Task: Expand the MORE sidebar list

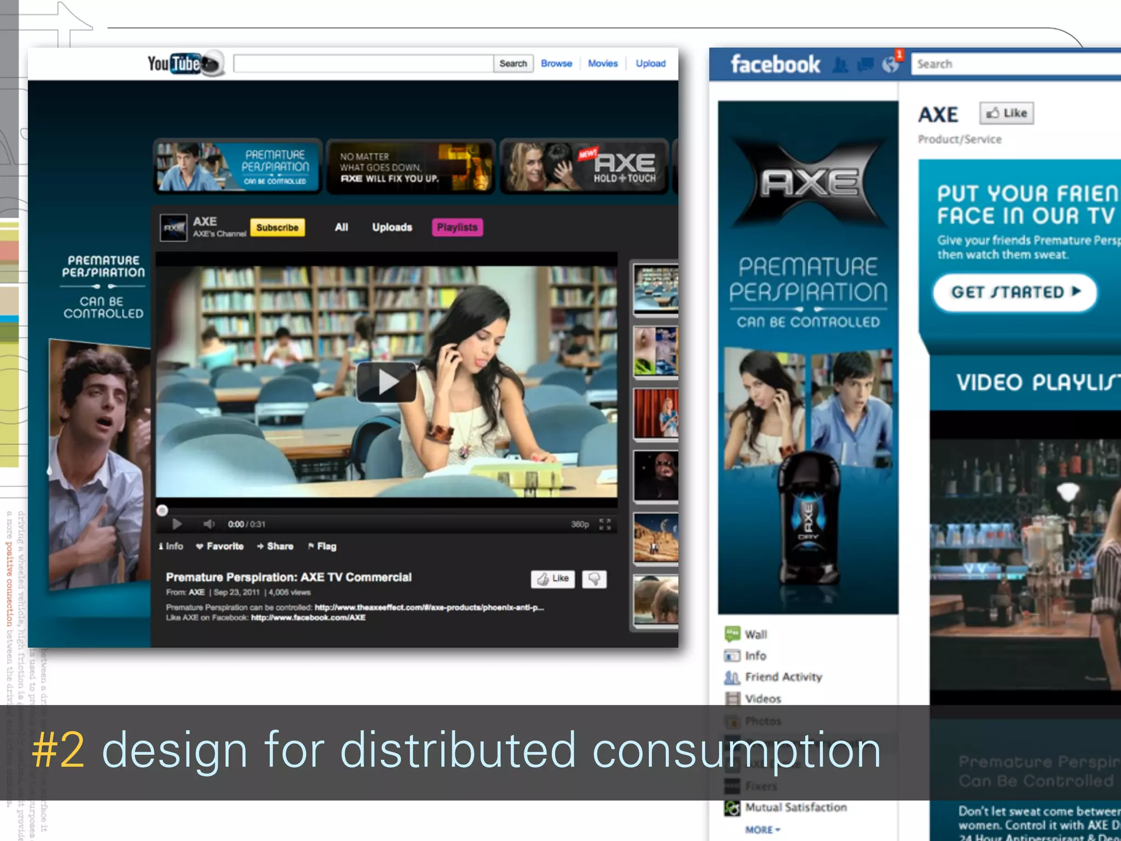Action: point(762,830)
